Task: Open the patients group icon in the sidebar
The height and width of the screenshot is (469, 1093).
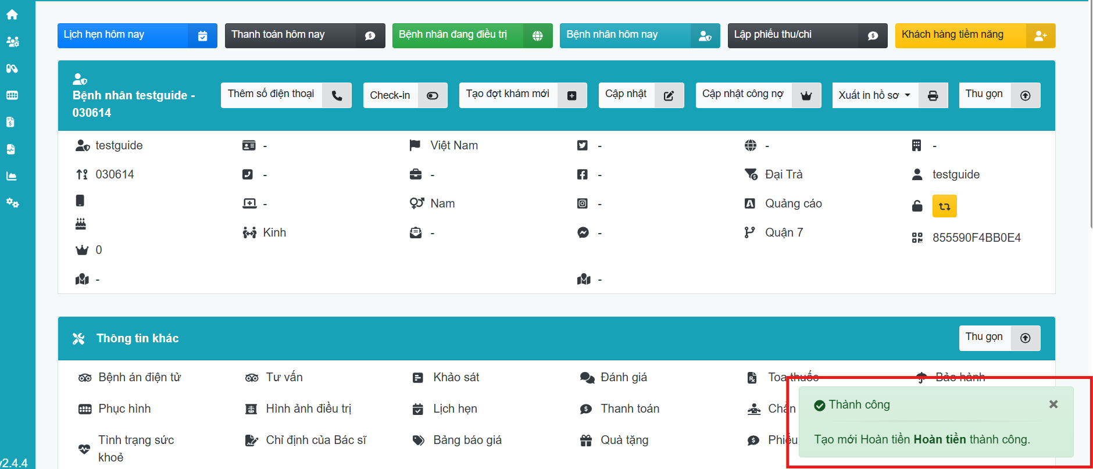Action: (12, 42)
